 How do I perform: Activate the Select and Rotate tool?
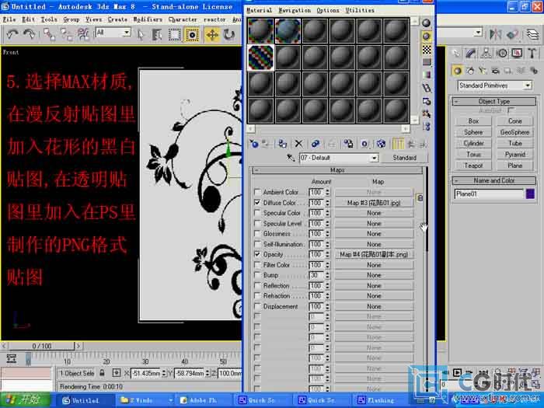(x=228, y=35)
